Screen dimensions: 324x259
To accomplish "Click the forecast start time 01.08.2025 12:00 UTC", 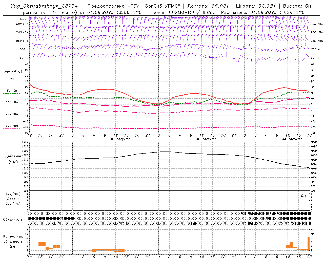I will pos(114,12).
